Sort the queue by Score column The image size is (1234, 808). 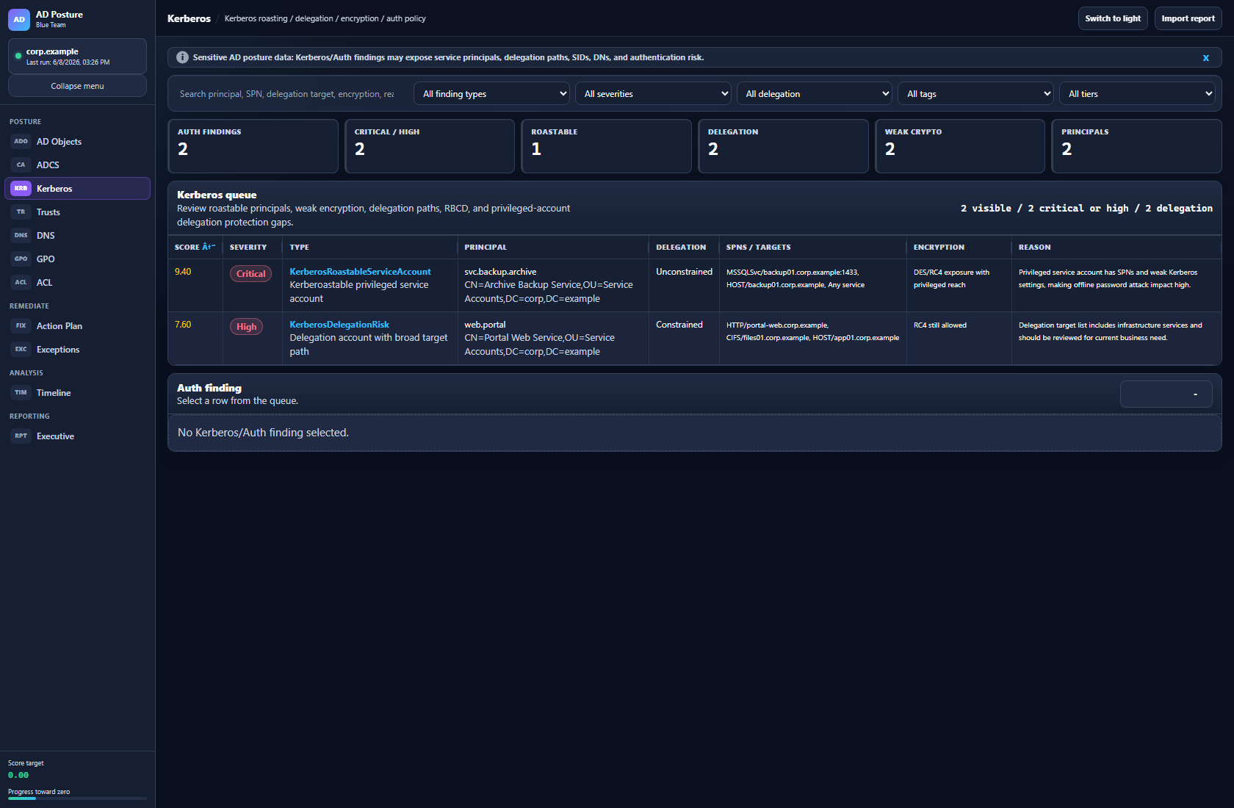tap(195, 248)
